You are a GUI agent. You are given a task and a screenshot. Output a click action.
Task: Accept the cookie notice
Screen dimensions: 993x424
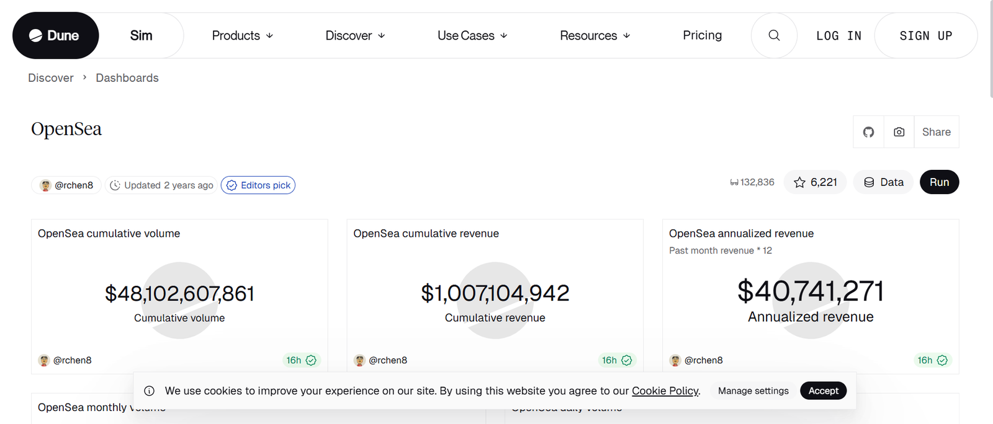tap(823, 391)
